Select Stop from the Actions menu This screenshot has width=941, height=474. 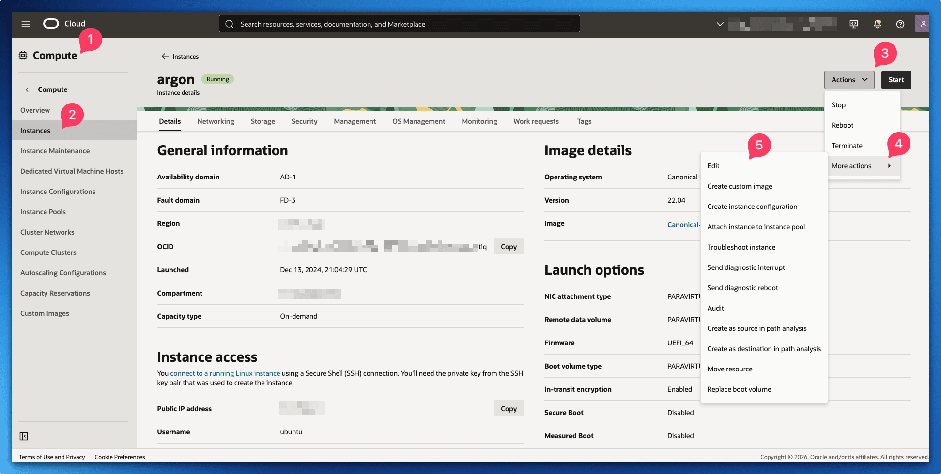tap(862, 105)
